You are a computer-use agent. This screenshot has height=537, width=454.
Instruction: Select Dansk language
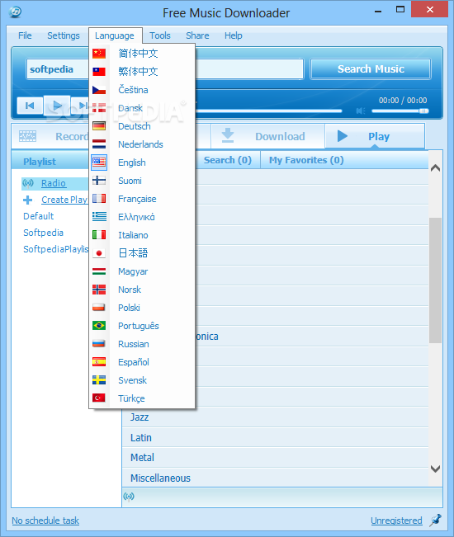pos(142,108)
